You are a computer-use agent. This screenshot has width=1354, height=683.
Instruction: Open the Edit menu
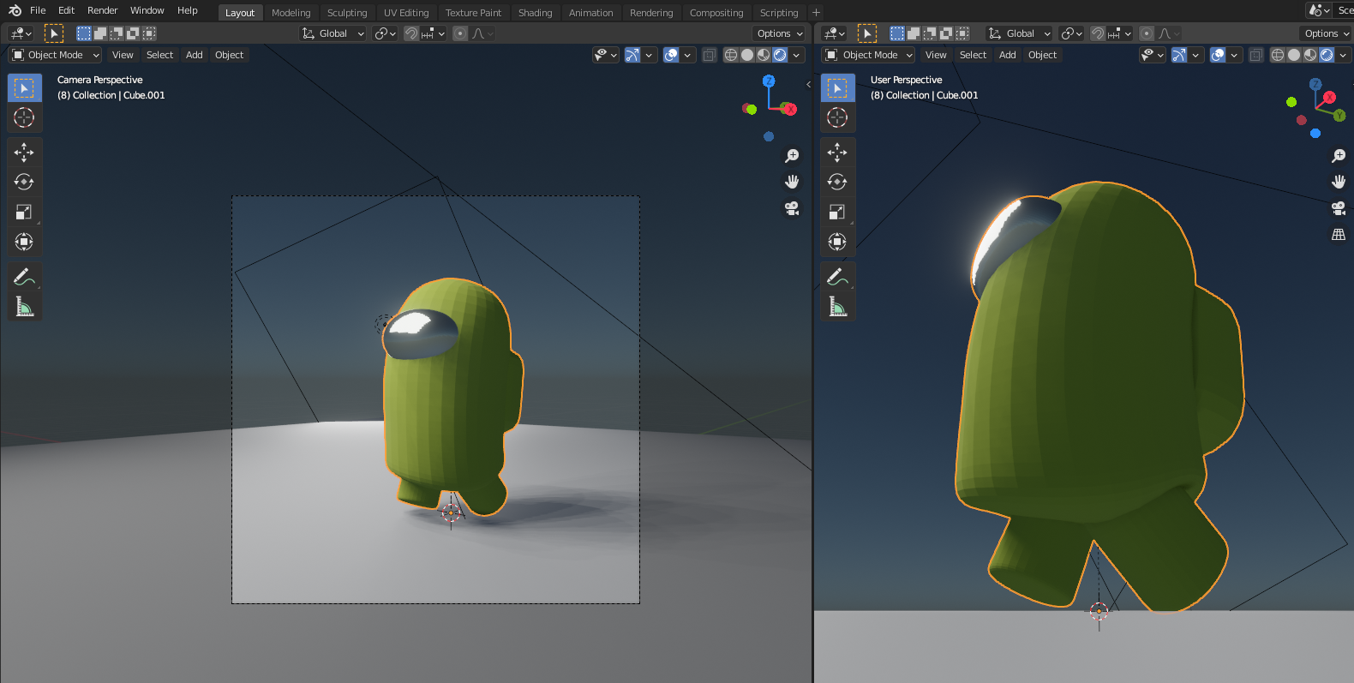click(x=66, y=10)
